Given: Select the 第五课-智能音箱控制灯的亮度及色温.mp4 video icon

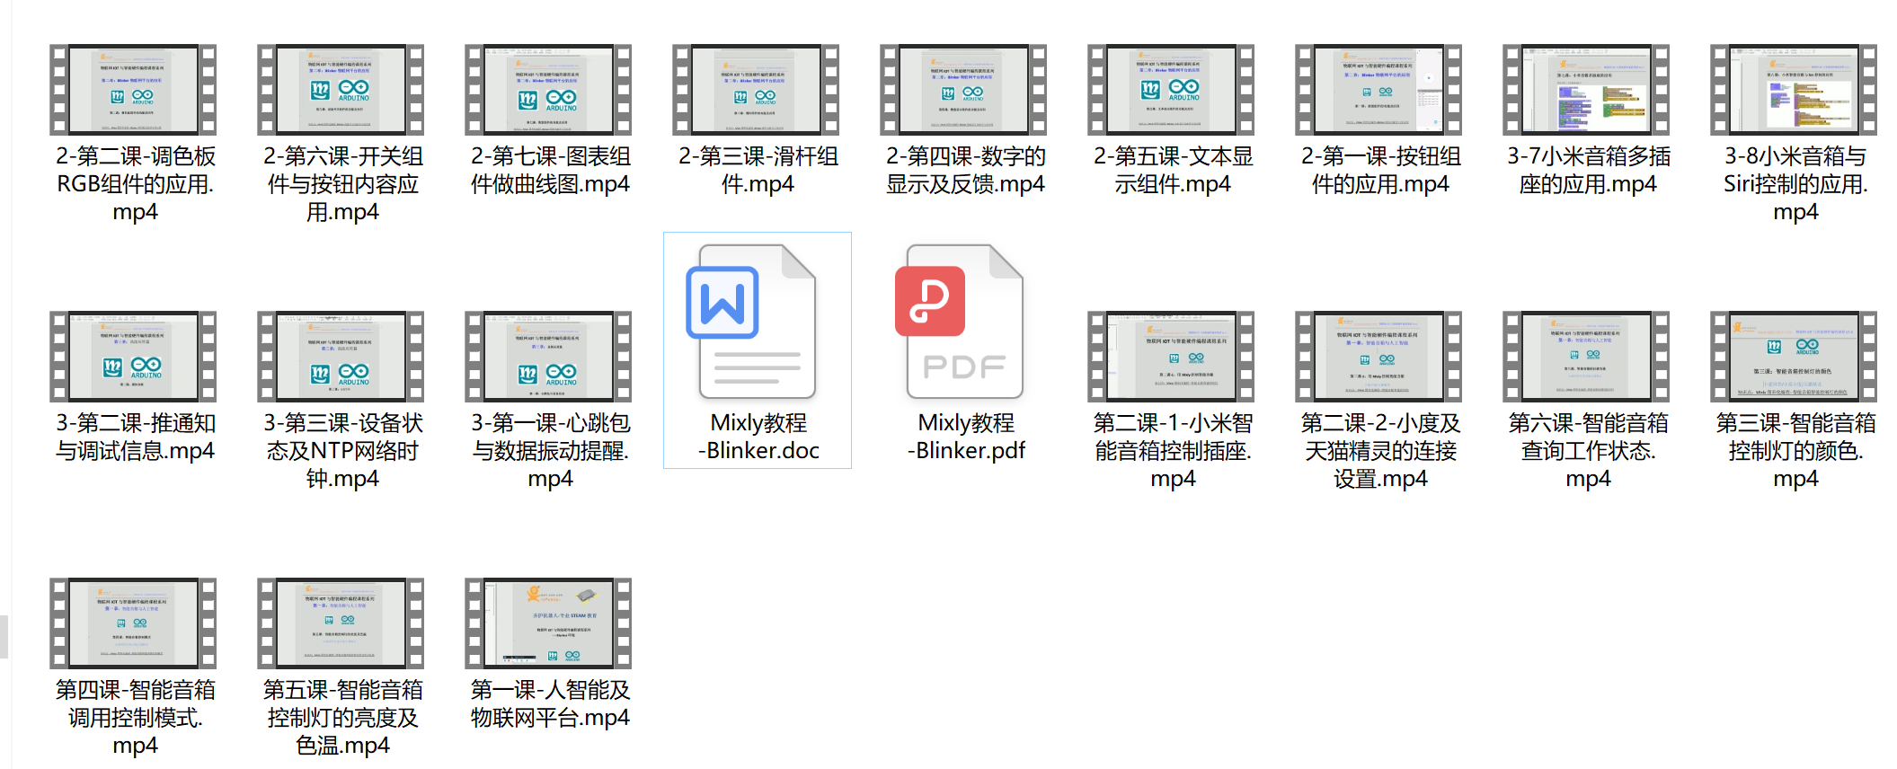Looking at the screenshot, I should [341, 623].
